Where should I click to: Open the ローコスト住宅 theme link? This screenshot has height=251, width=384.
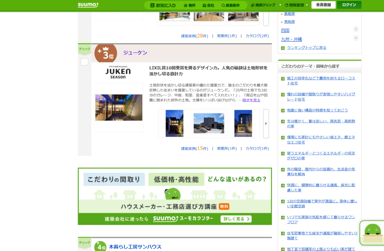point(321,81)
